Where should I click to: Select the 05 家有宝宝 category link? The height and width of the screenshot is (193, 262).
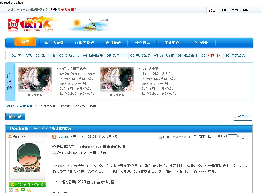[x=117, y=55]
